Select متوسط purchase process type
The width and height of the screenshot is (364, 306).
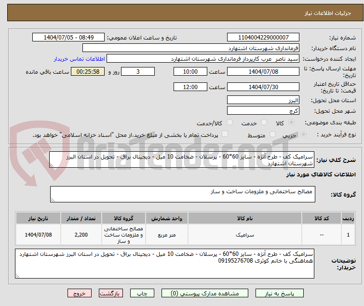(x=272, y=134)
